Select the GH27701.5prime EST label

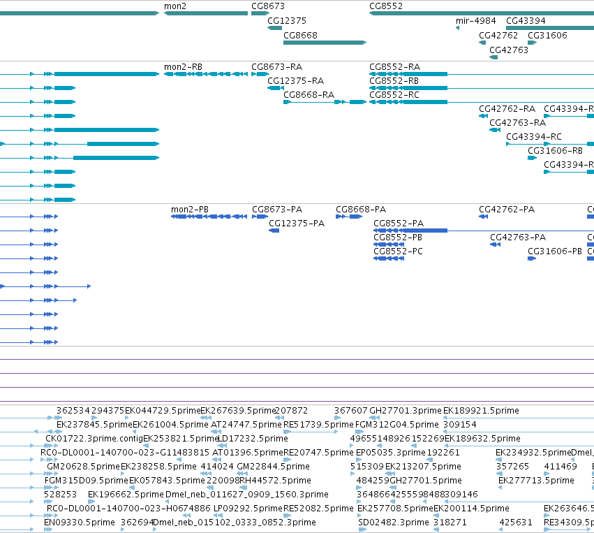coord(426,481)
